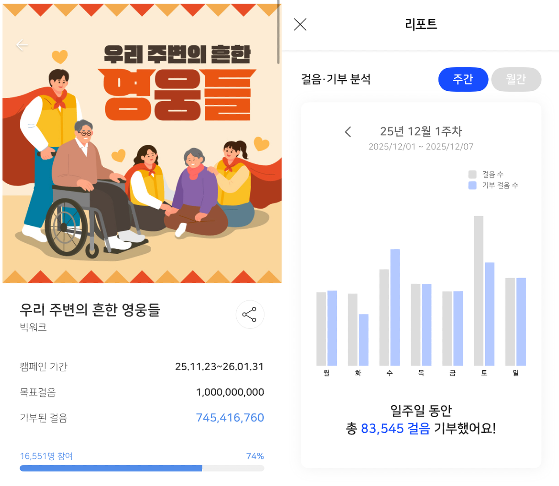The image size is (559, 486).
Task: Click the 25년 12월 1주차 week title
Action: (421, 131)
